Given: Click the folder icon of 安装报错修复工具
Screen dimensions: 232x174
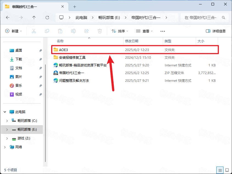Looking at the screenshot, I should [56, 57].
